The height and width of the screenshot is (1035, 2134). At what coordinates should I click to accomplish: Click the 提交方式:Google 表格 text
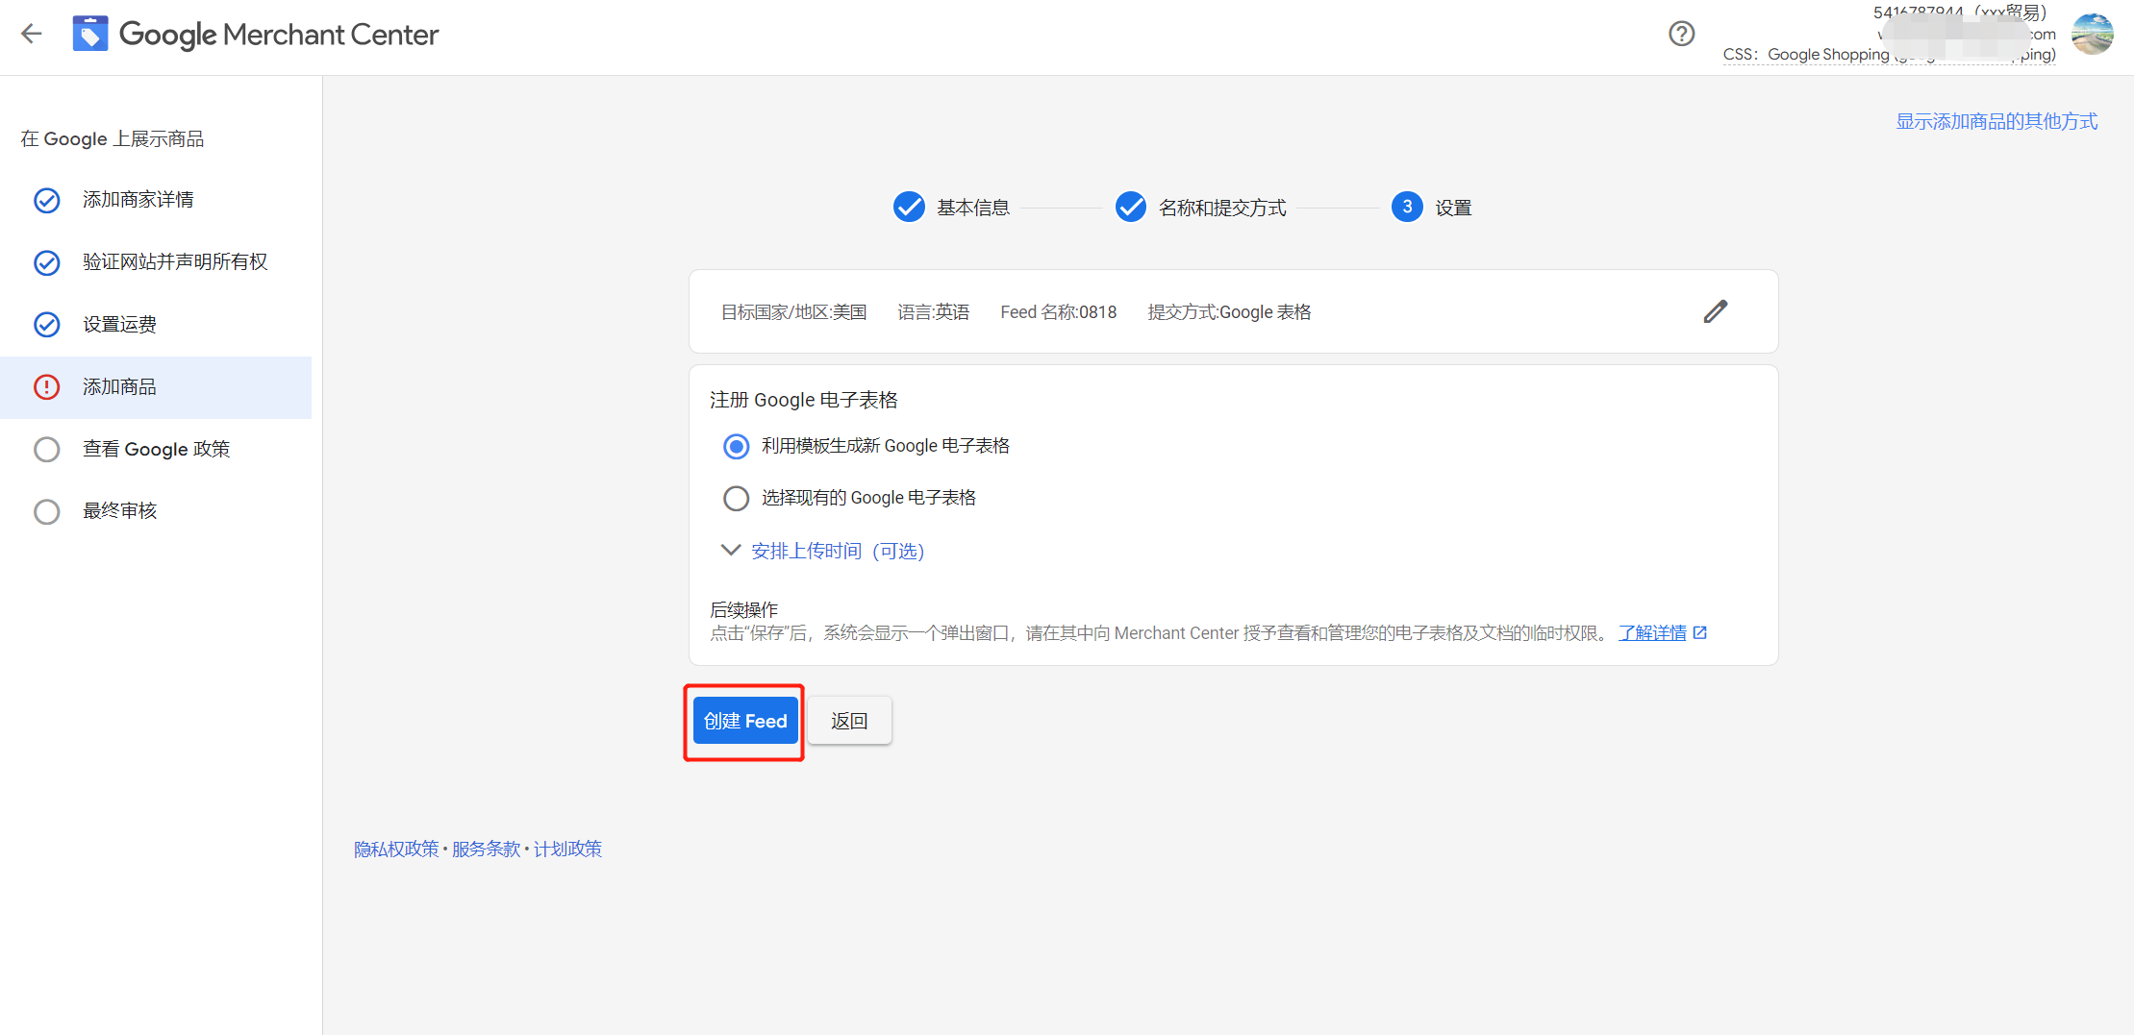1229,312
